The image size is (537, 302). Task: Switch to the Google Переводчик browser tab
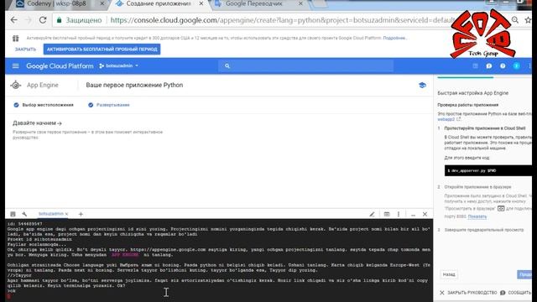tap(253, 3)
